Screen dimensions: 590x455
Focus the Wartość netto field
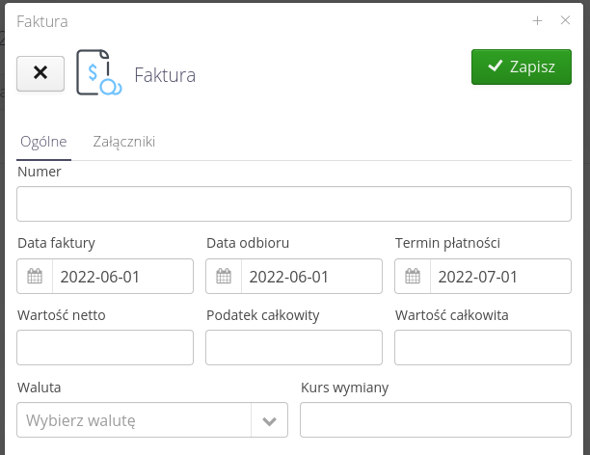pos(105,347)
